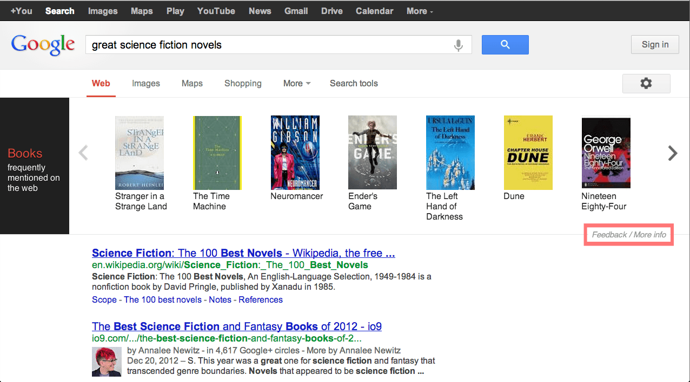Open the More dropdown in top bar

[420, 11]
